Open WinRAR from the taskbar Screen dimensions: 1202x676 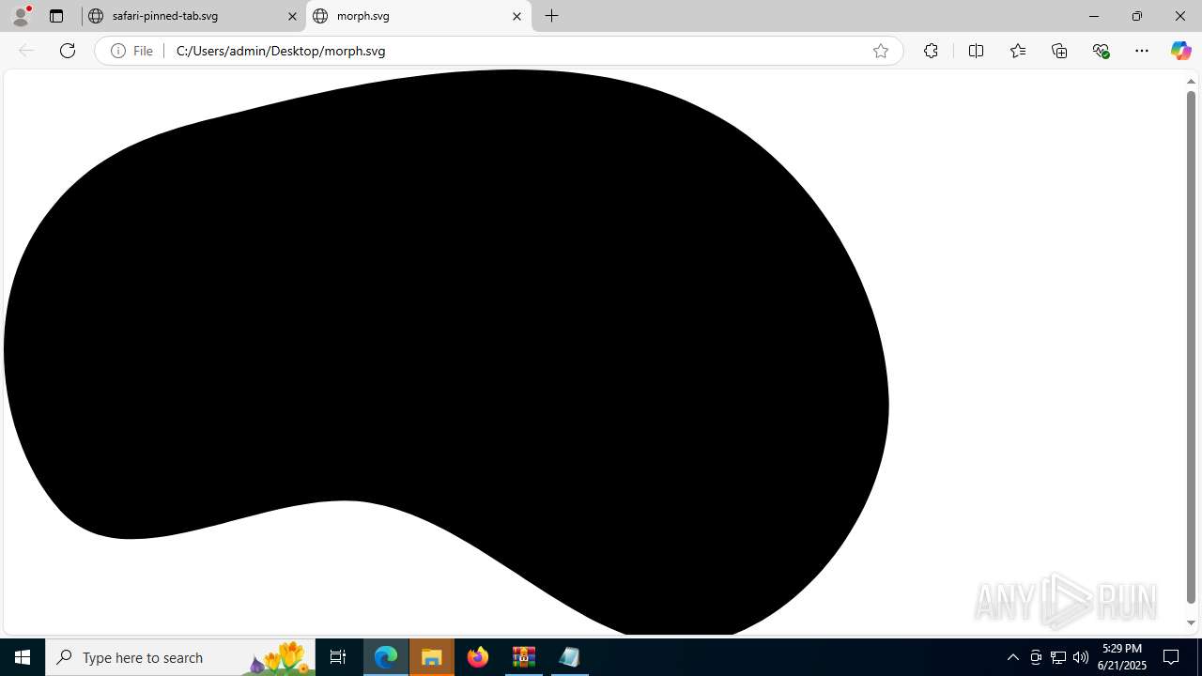524,657
